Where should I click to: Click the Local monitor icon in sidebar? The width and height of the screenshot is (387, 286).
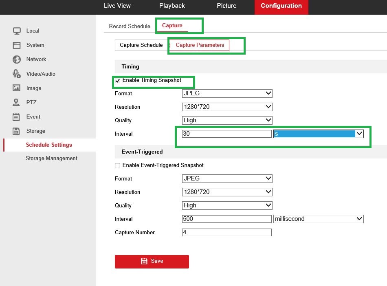[x=17, y=31]
